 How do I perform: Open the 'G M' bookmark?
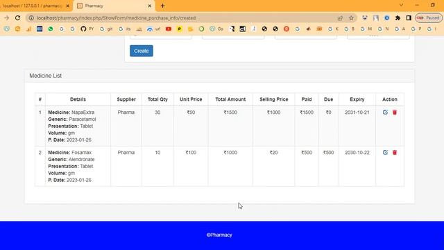(x=366, y=29)
